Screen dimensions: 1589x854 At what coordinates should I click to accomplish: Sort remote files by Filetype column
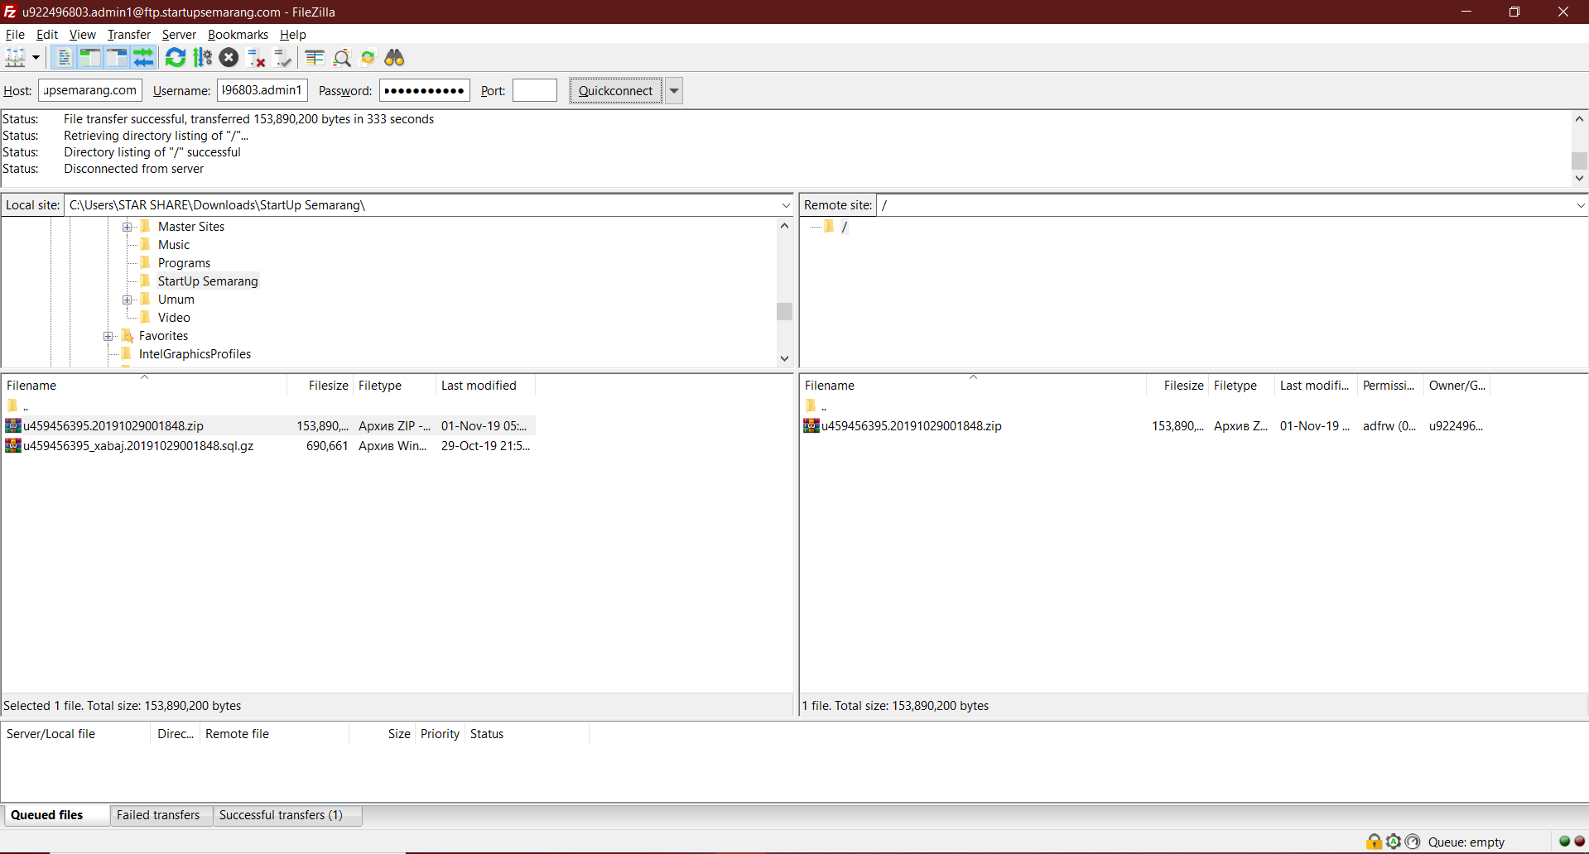pyautogui.click(x=1241, y=386)
